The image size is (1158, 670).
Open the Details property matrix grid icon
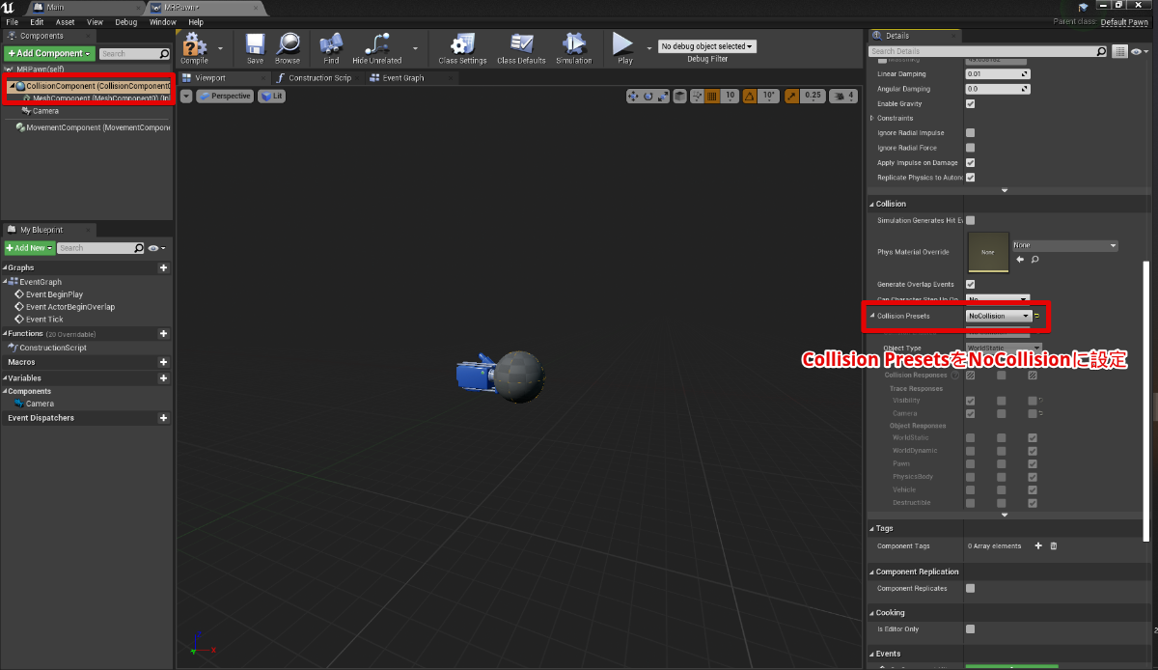1120,51
